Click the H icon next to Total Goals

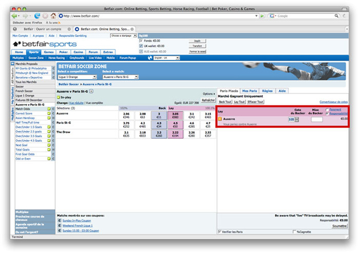(x=54, y=150)
